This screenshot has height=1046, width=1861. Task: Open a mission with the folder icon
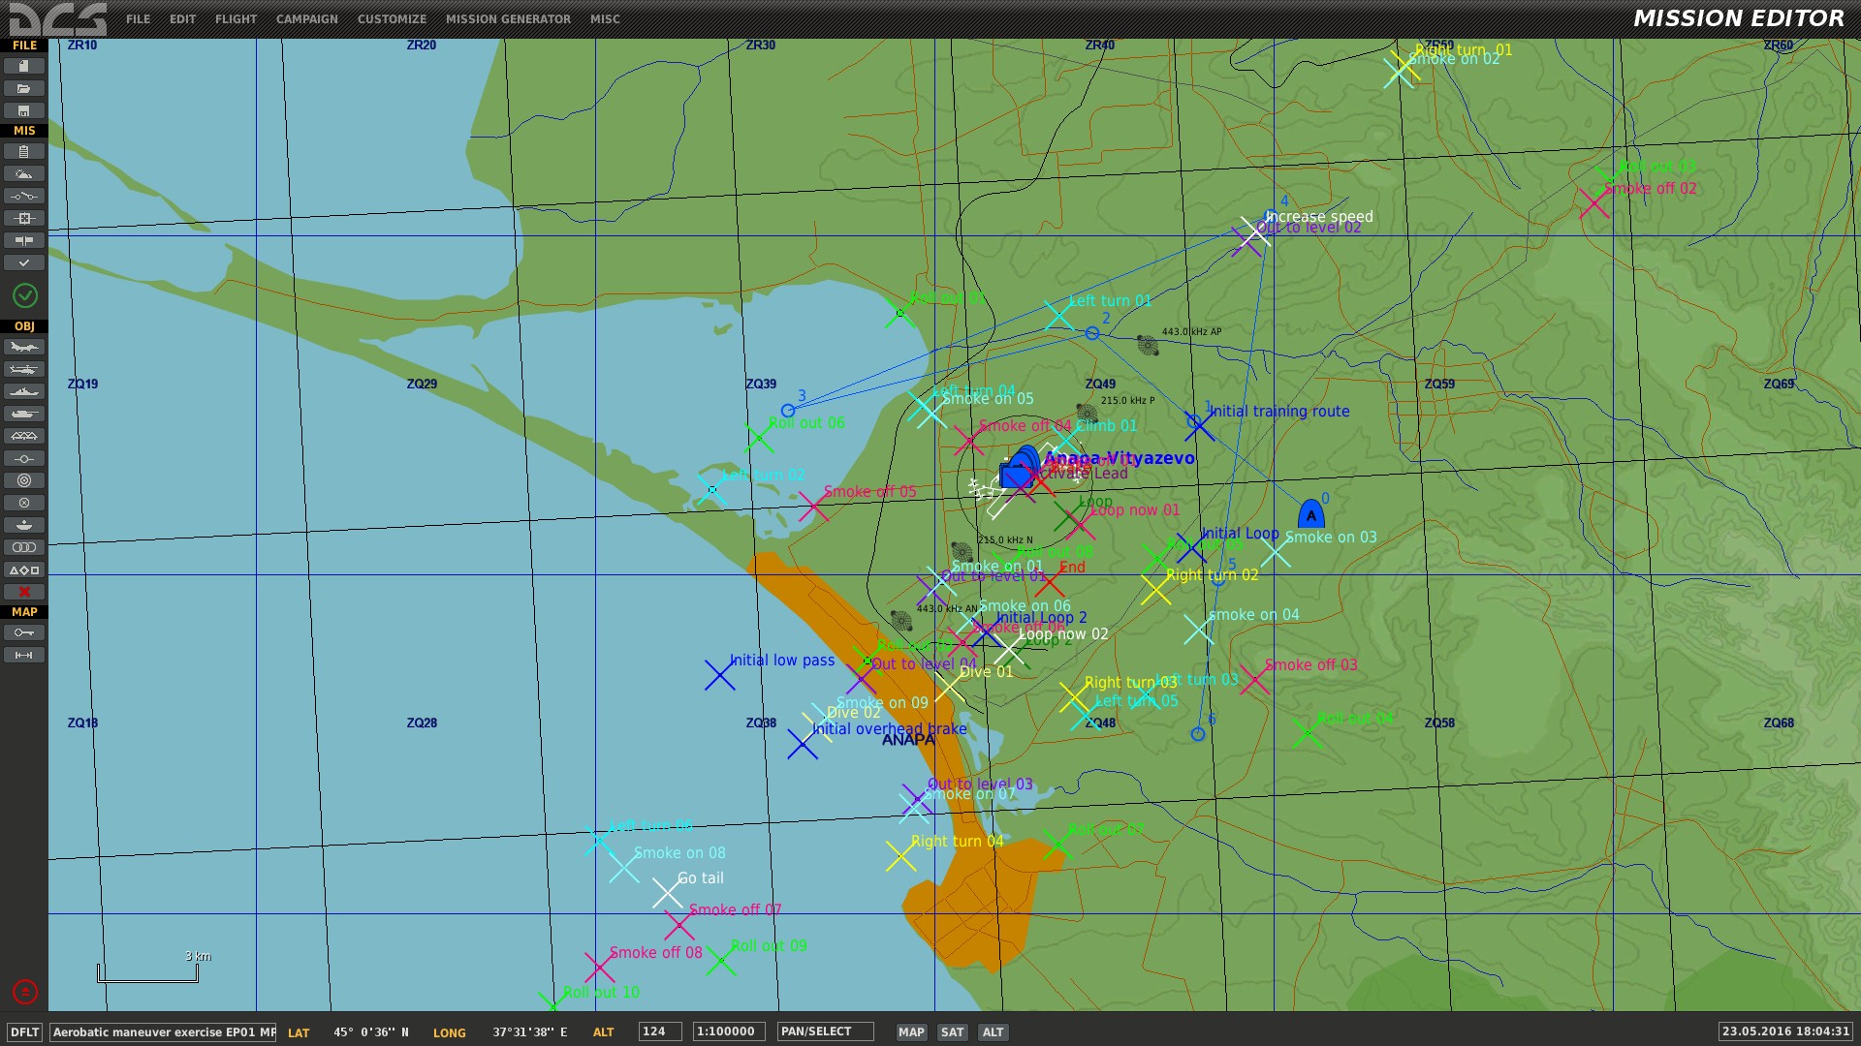pyautogui.click(x=24, y=88)
